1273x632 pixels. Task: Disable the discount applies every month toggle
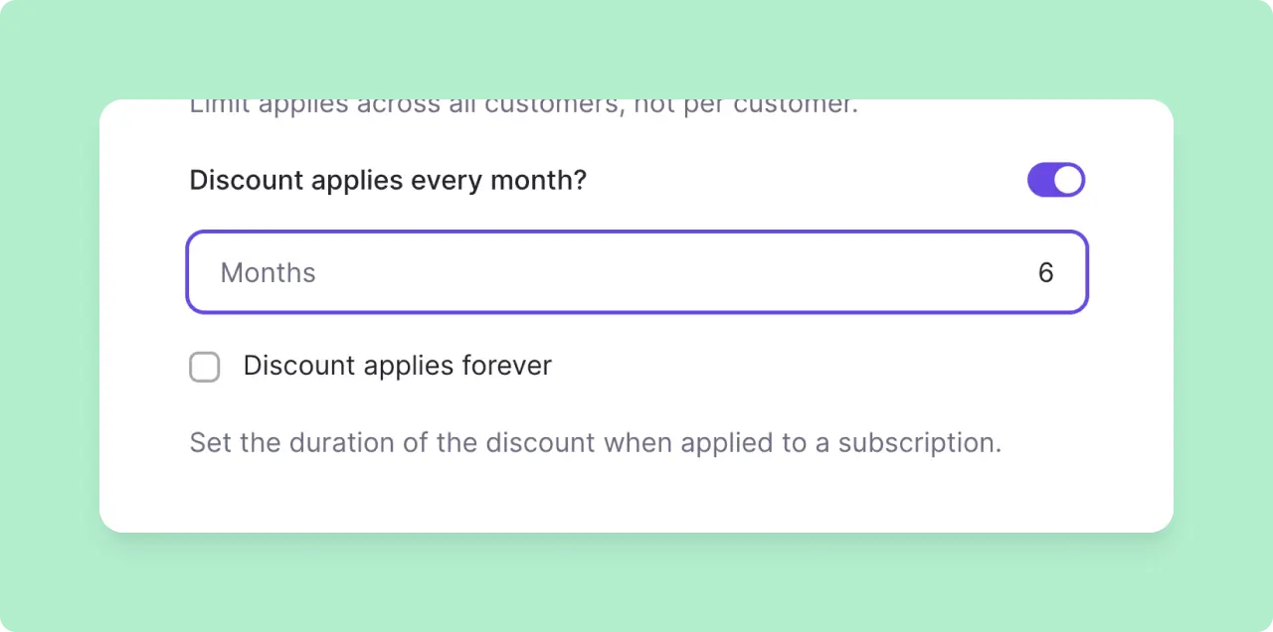[x=1056, y=180]
